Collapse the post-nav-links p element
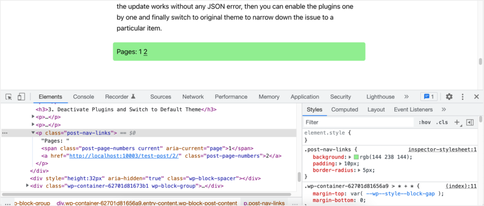The height and width of the screenshot is (206, 484). [33, 133]
